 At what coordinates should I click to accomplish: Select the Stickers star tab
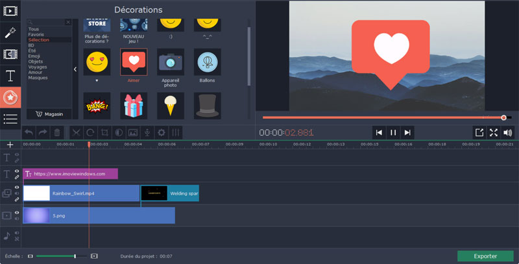10,97
